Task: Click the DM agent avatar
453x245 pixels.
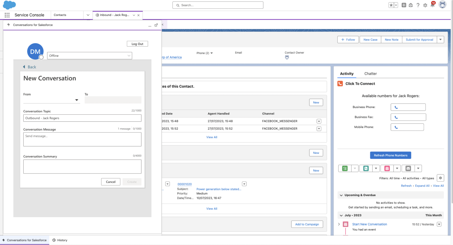Action: pos(35,52)
